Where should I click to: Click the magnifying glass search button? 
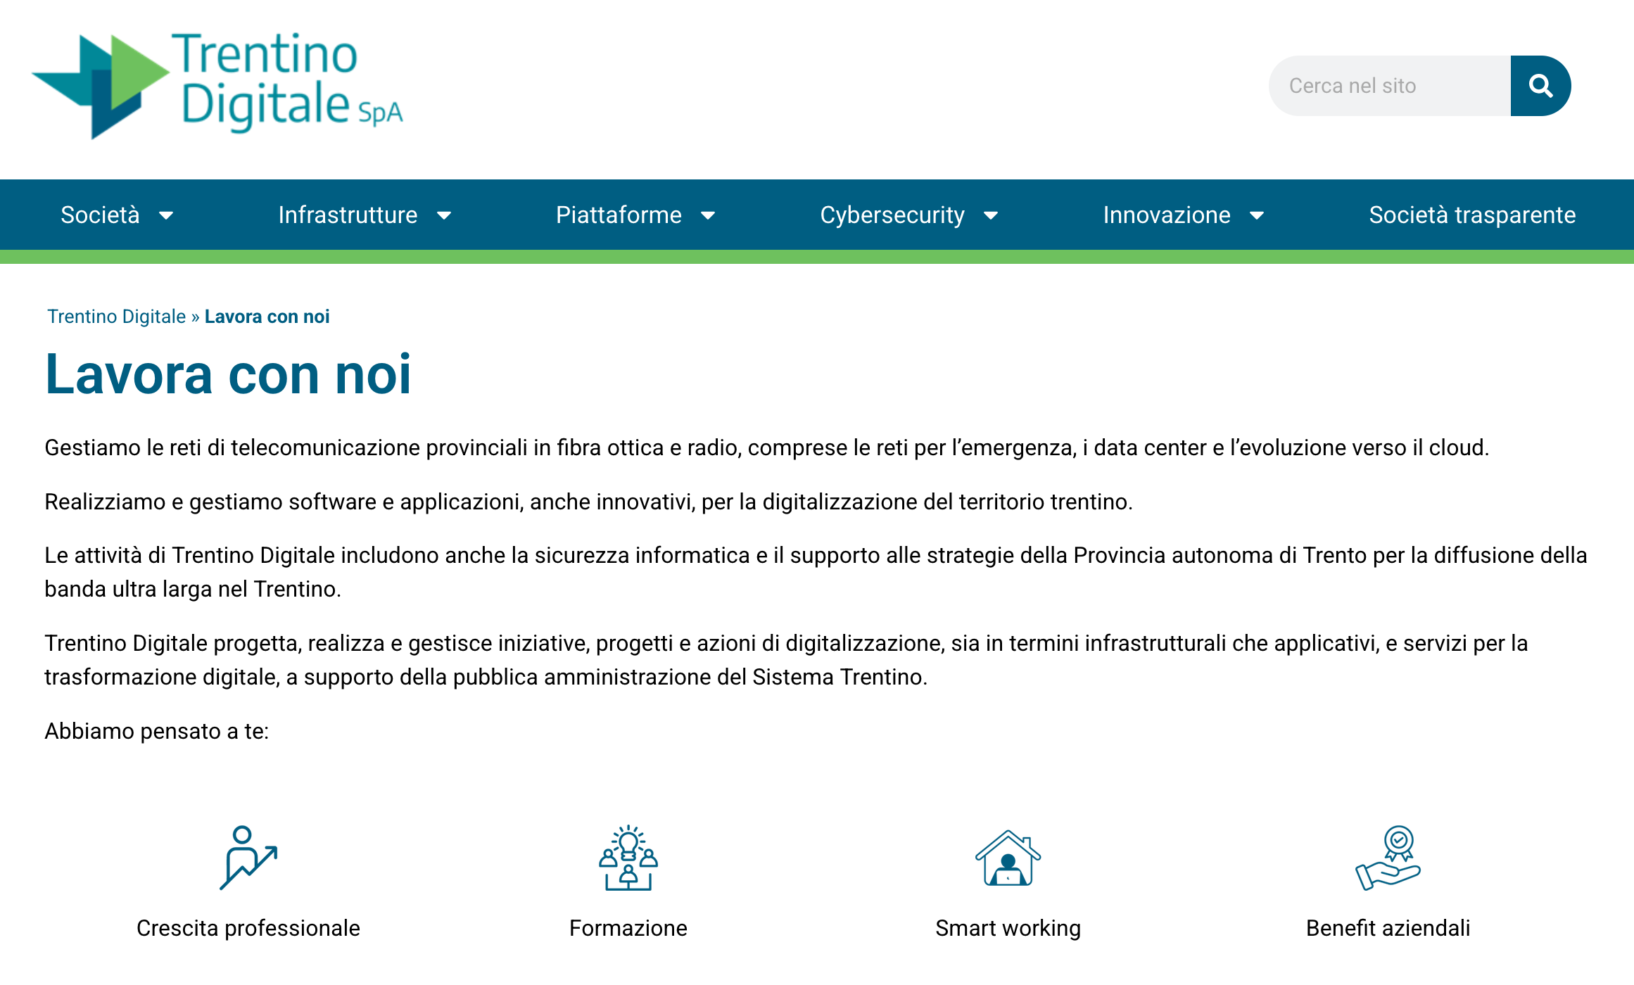tap(1540, 86)
